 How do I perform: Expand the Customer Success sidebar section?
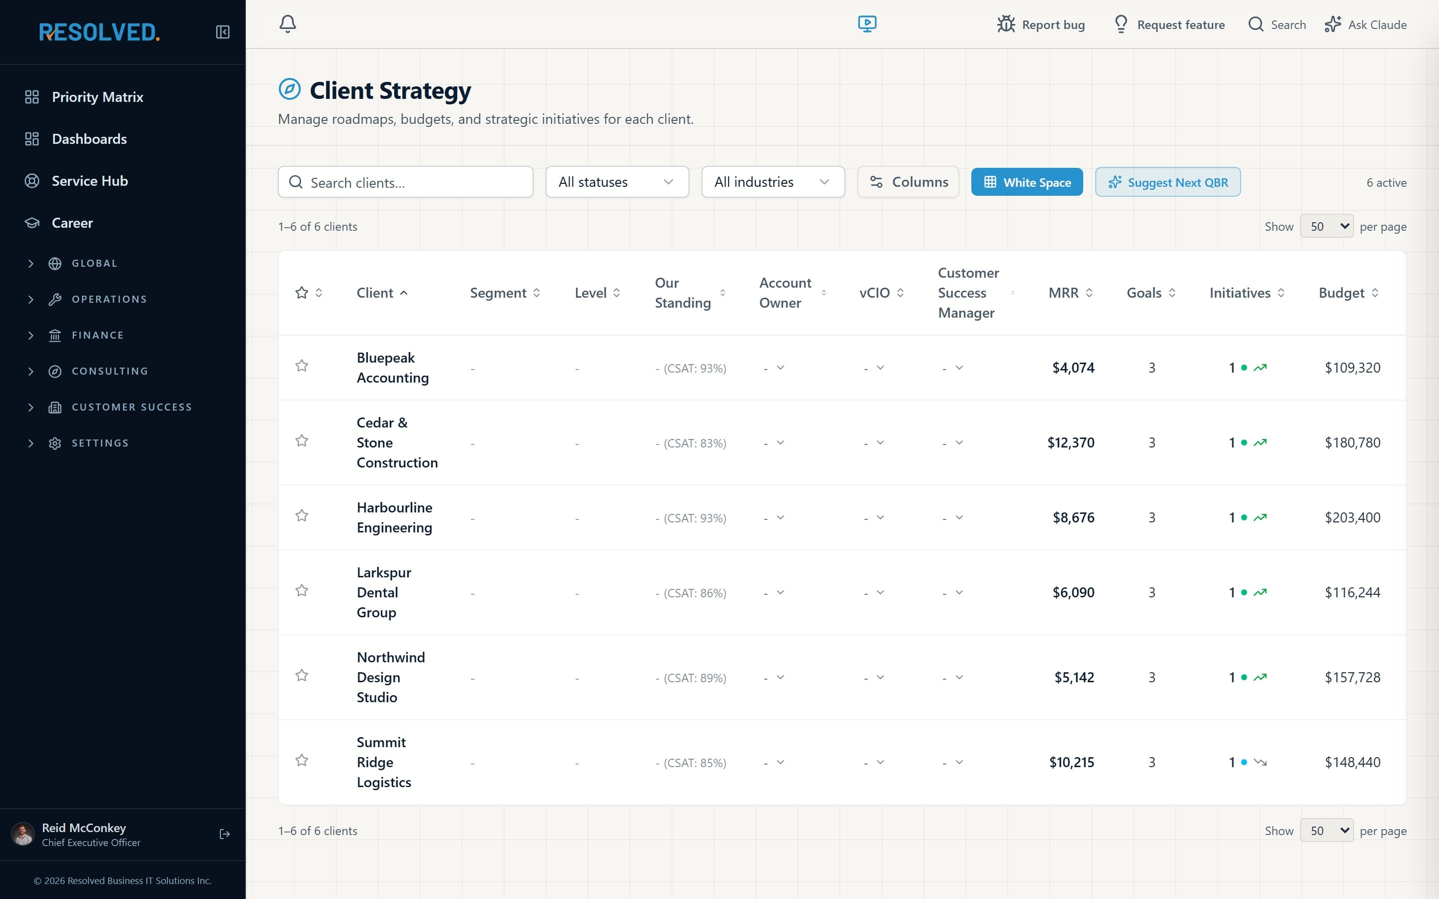coord(122,407)
